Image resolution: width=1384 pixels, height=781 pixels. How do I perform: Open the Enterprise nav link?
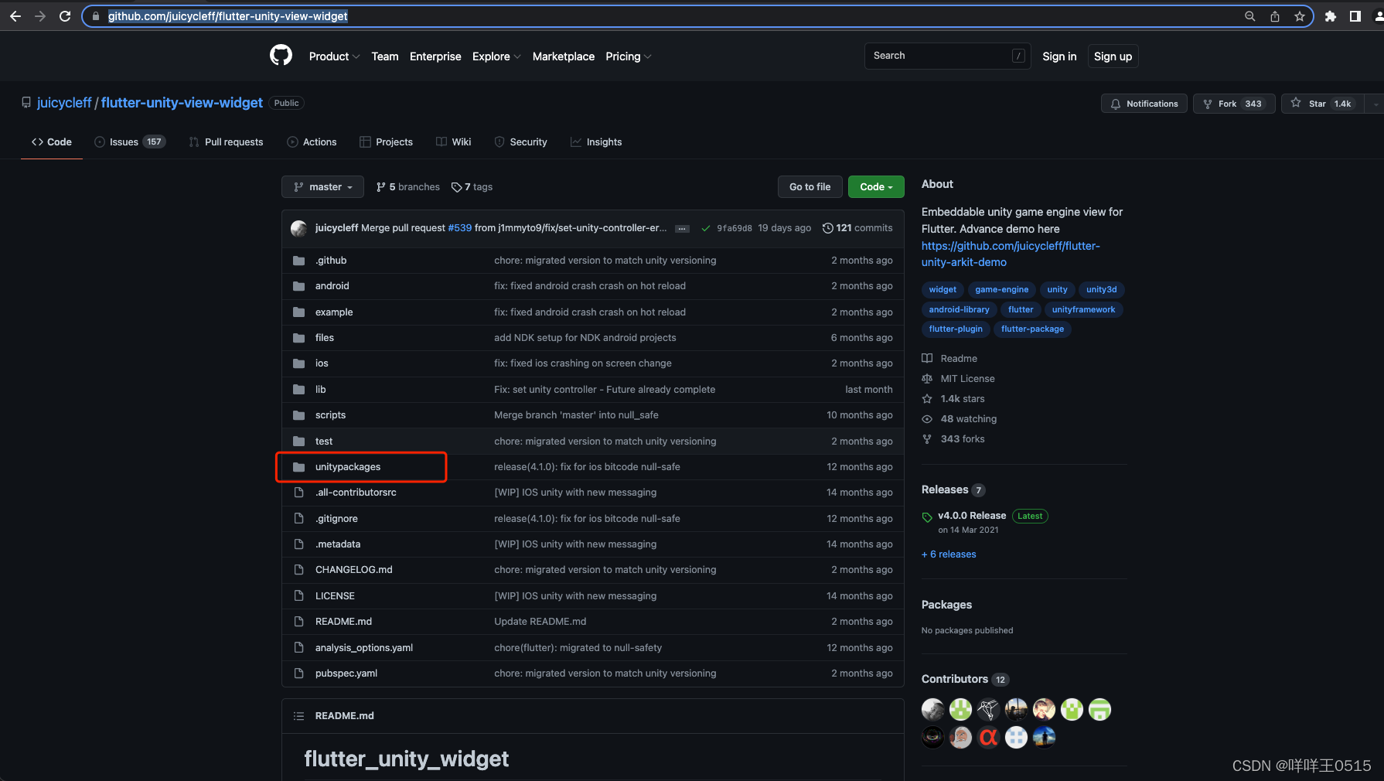(435, 56)
